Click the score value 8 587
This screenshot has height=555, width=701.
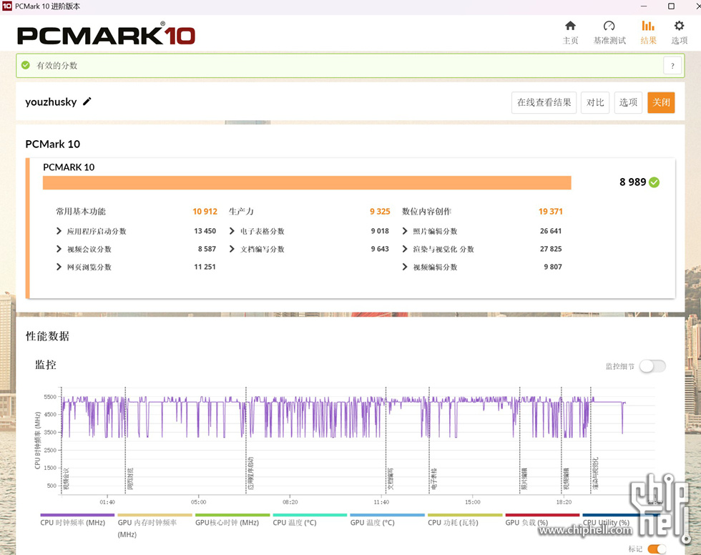pos(207,249)
